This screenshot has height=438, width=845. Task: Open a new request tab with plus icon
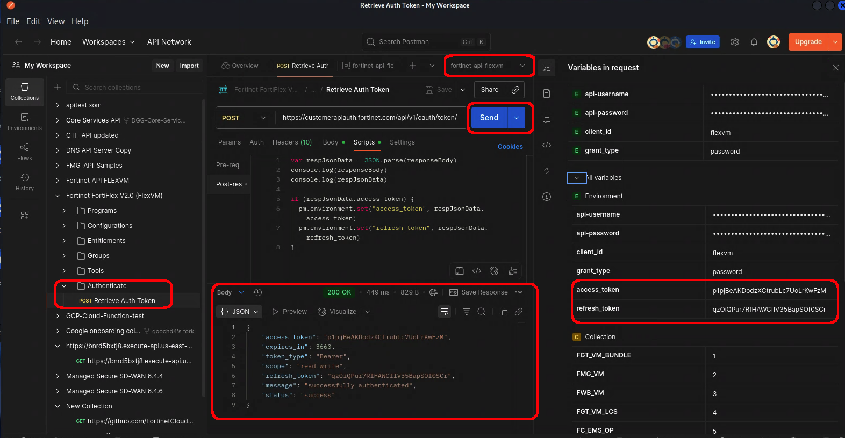(413, 66)
